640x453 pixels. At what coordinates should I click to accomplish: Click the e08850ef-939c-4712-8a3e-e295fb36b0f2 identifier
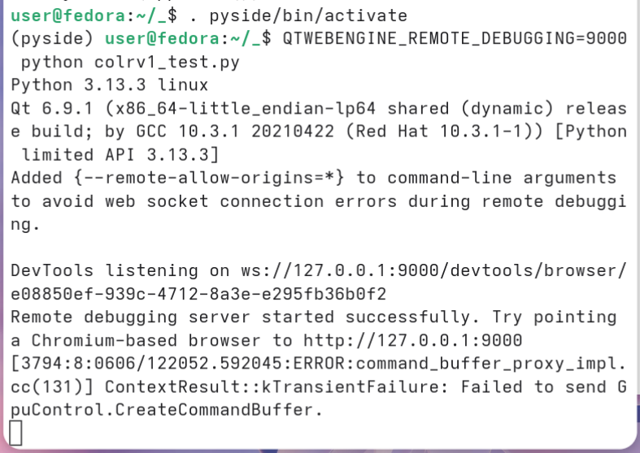pyautogui.click(x=198, y=293)
